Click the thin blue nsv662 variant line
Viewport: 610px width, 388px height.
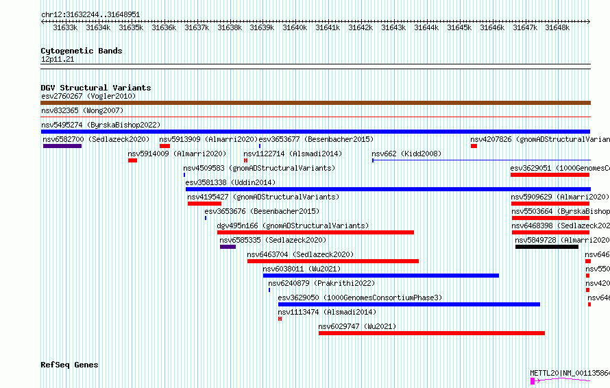click(x=481, y=160)
